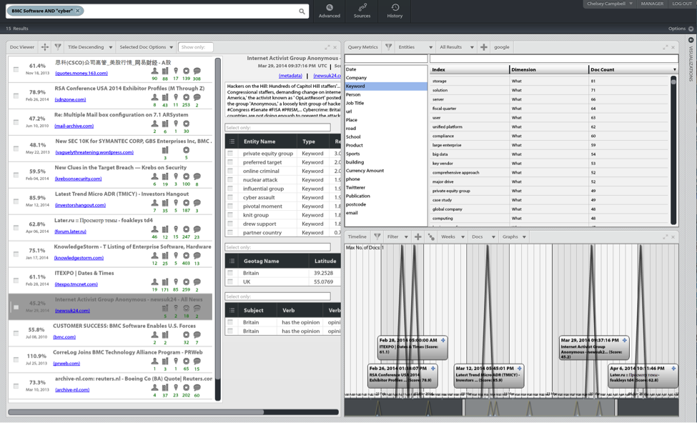Screen dimensions: 697x423
Task: Select the Doc Viewer tab
Action: click(21, 47)
